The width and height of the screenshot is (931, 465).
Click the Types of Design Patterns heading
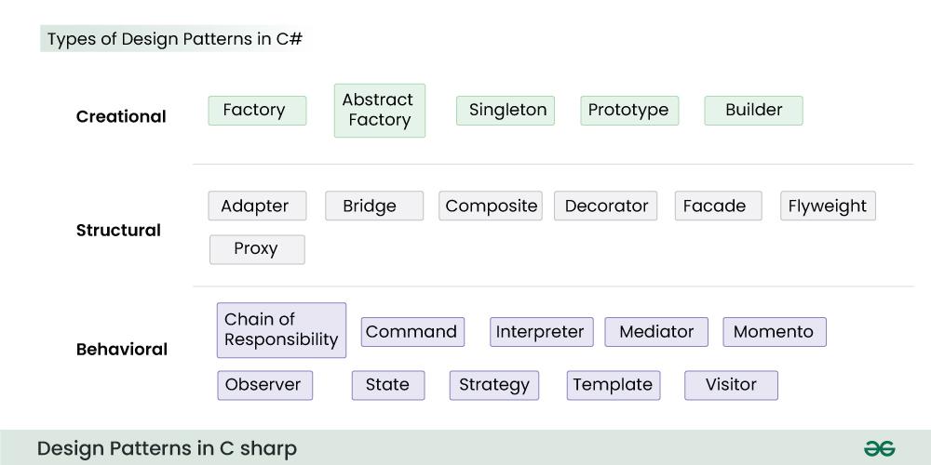pyautogui.click(x=174, y=39)
